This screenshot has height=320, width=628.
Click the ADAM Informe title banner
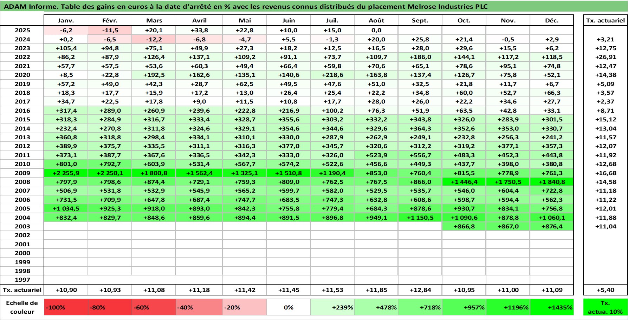pyautogui.click(x=314, y=6)
